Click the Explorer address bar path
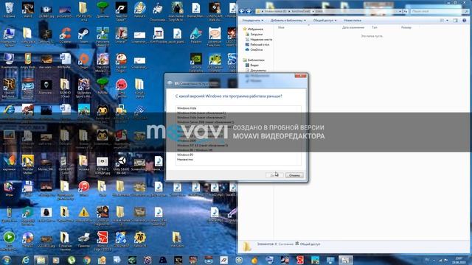Screen dimensions: 472x265 pyautogui.click(x=328, y=11)
